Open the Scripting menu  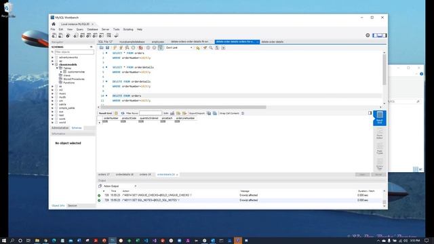click(128, 29)
